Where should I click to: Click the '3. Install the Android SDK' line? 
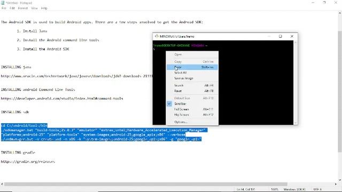[43, 49]
